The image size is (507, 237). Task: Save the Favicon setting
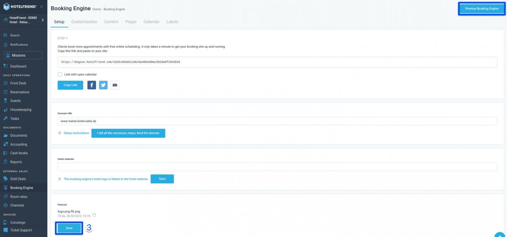pos(69,228)
